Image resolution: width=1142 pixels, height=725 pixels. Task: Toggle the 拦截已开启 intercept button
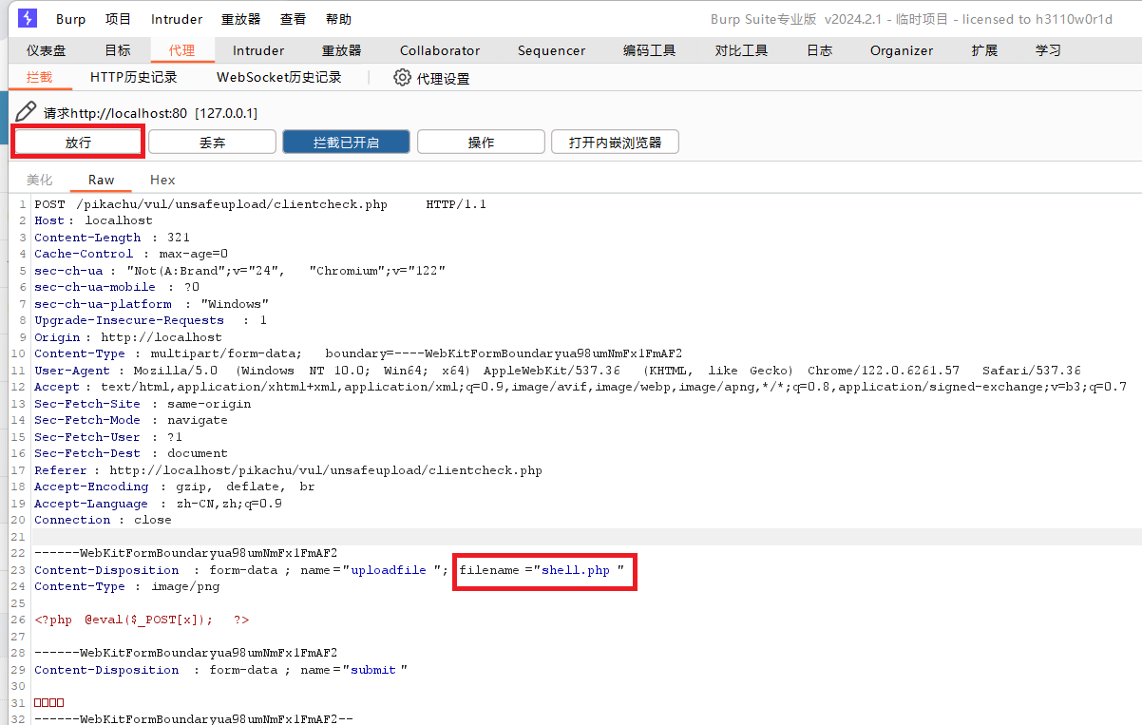346,143
